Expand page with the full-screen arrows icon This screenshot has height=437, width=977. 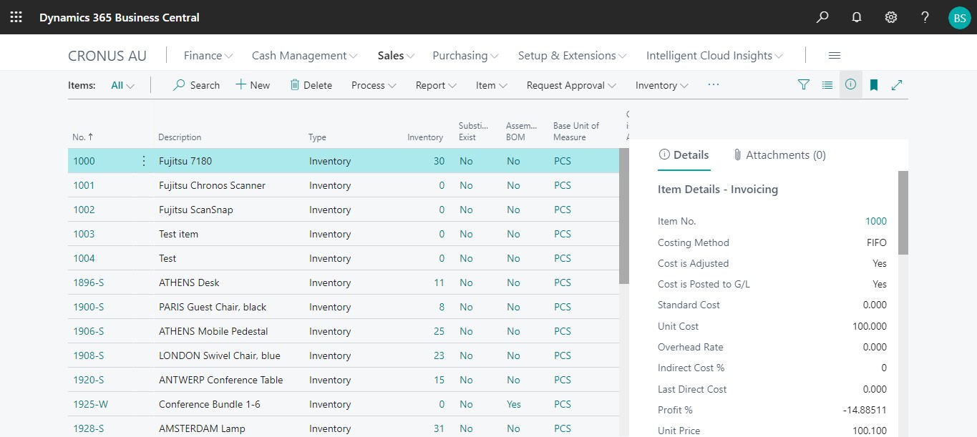pos(897,85)
